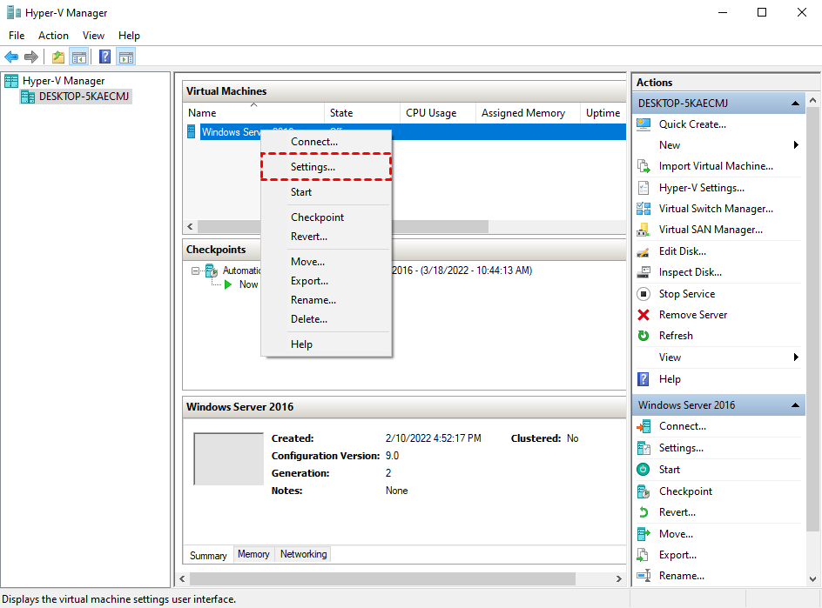822x608 pixels.
Task: Click the blue Help toolbar icon
Action: [x=104, y=57]
